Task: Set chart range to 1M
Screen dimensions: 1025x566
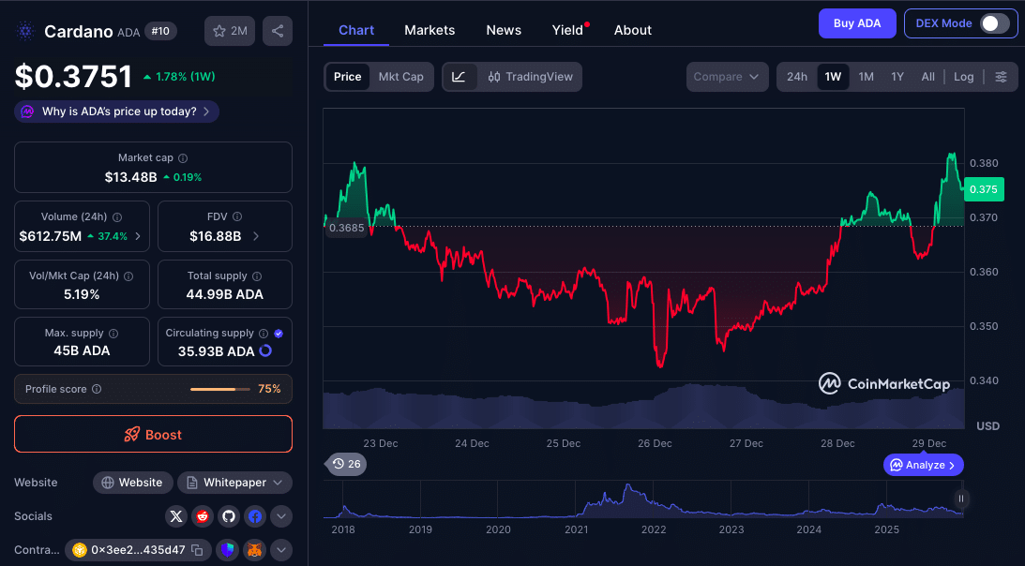Action: tap(867, 77)
